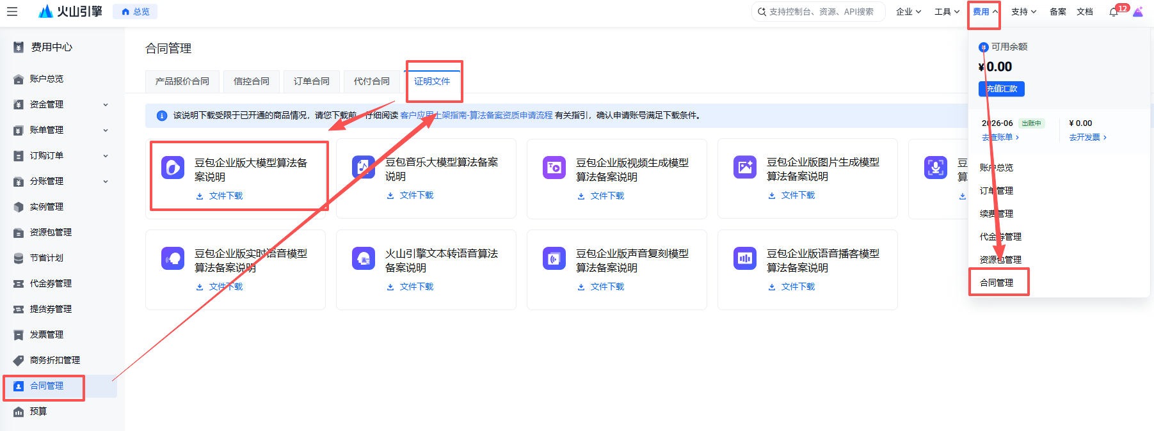
Task: Expand the 工具 dropdown menu
Action: pyautogui.click(x=947, y=12)
